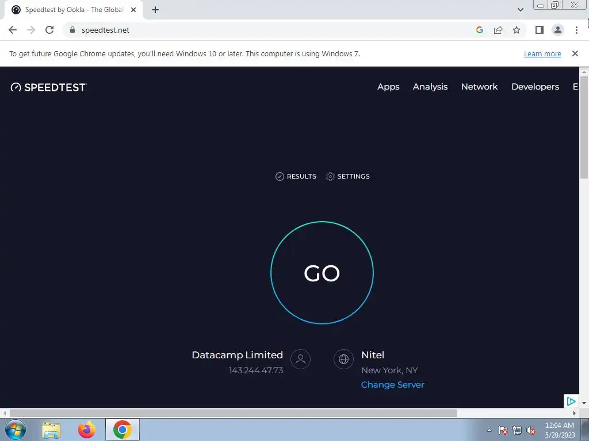
Task: Open the Developers menu item
Action: [x=536, y=87]
